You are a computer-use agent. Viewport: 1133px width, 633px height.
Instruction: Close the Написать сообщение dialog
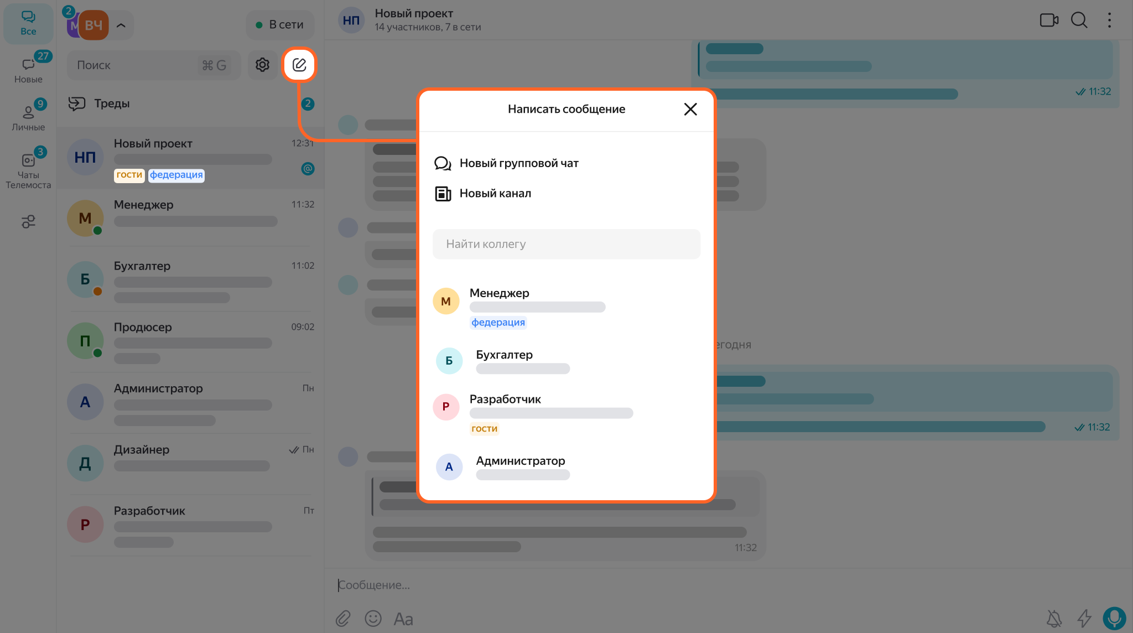click(x=690, y=109)
